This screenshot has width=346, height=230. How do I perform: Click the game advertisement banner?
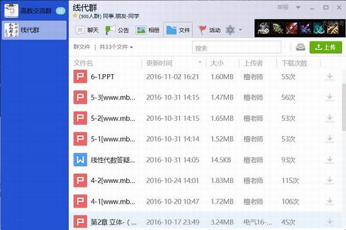point(299,28)
